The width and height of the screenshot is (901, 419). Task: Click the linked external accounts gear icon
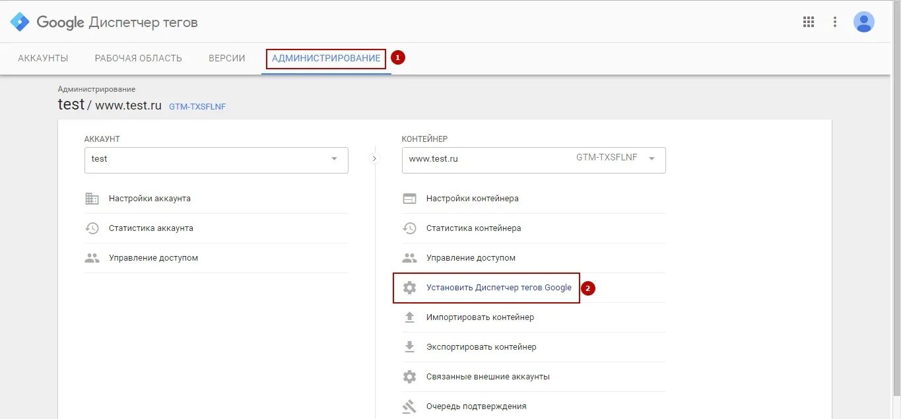[x=409, y=377]
